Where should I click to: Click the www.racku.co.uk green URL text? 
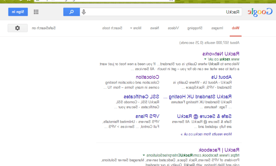[x=224, y=59]
